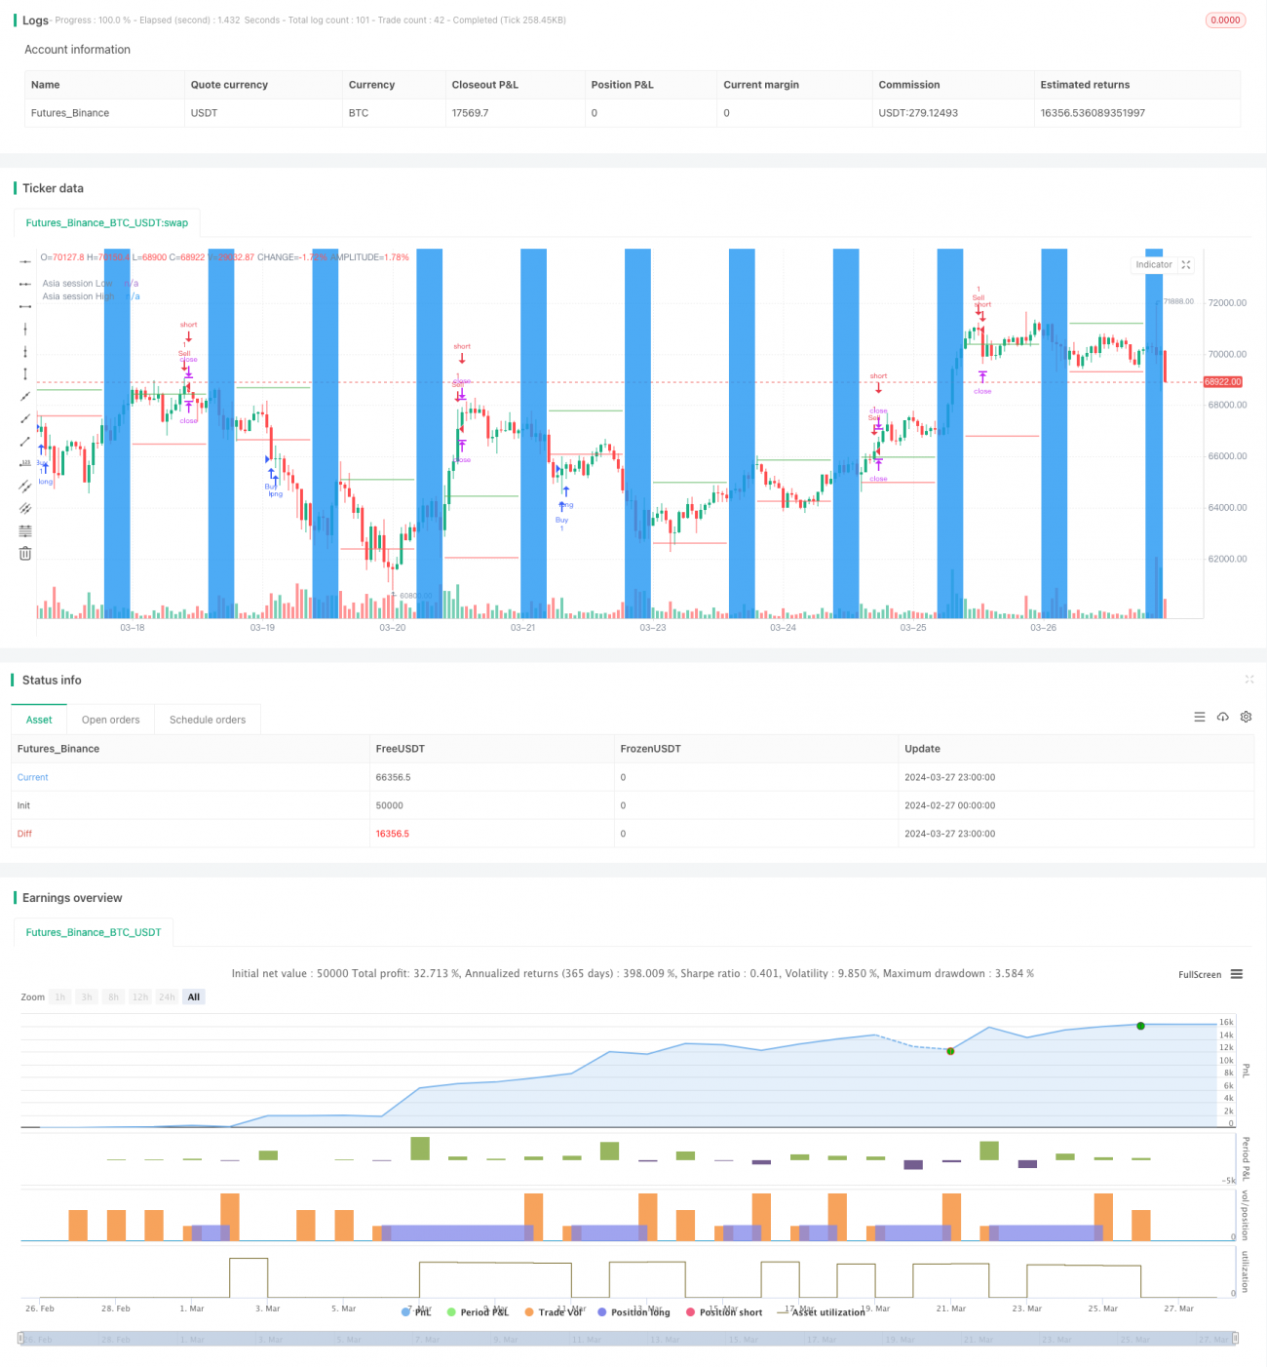
Task: Select the Futures_Binance_BTC_USDT earnings tab
Action: [94, 933]
